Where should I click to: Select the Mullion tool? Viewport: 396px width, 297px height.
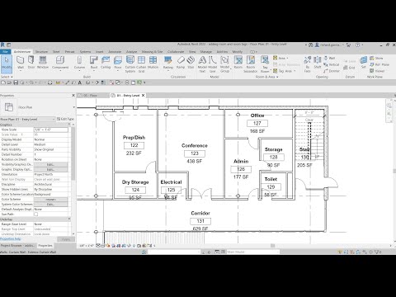(153, 62)
